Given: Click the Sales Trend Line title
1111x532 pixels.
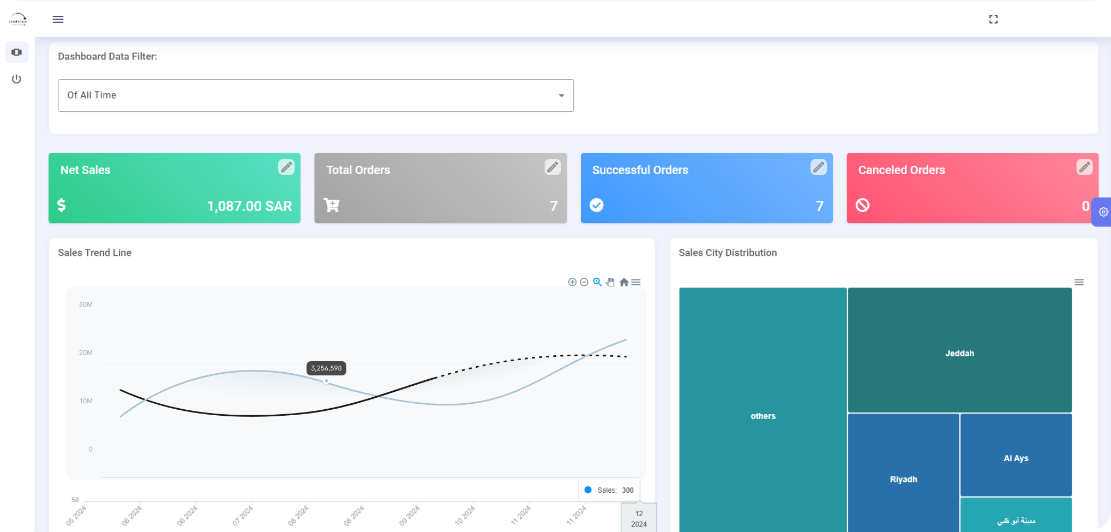Looking at the screenshot, I should click(95, 253).
